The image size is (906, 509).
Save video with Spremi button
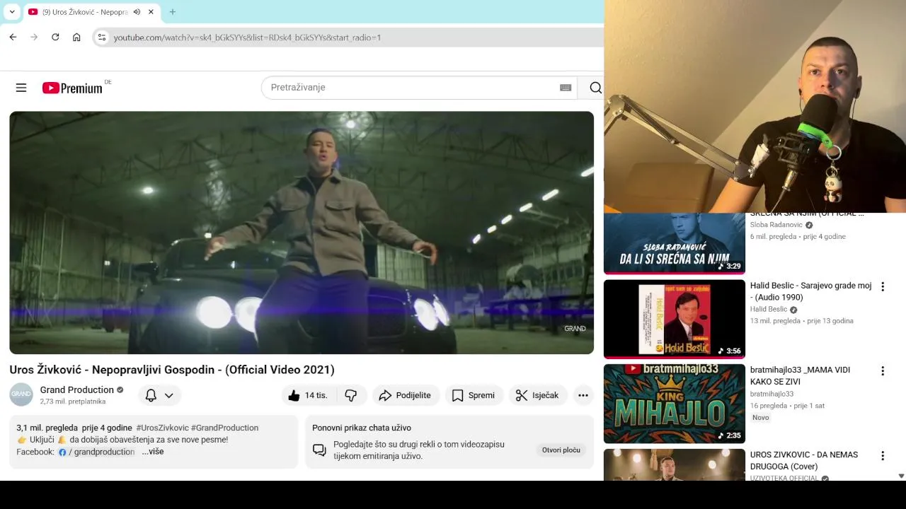click(474, 395)
